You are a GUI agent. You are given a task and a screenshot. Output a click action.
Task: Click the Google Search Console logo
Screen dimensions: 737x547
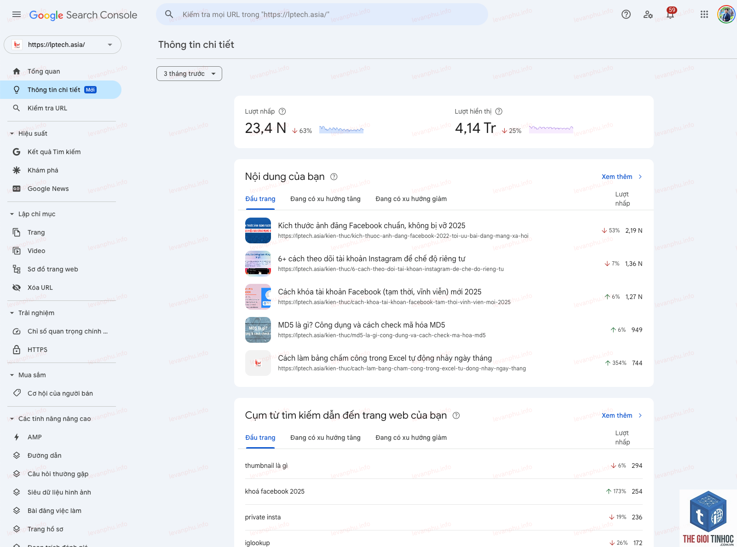83,15
